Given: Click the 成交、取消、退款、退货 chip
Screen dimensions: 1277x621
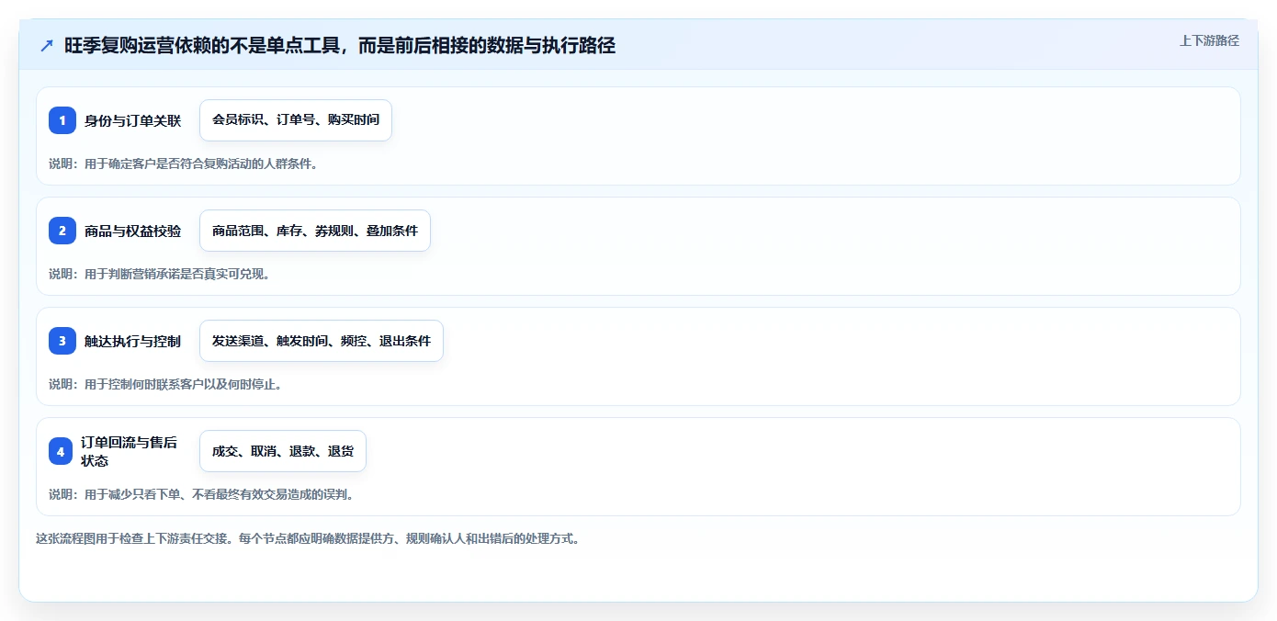Looking at the screenshot, I should tap(283, 451).
